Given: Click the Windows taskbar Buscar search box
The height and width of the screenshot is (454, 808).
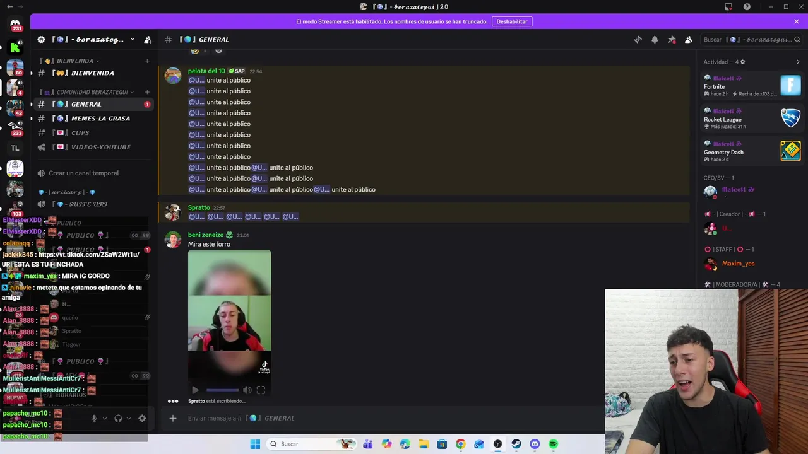Looking at the screenshot, I should [311, 444].
